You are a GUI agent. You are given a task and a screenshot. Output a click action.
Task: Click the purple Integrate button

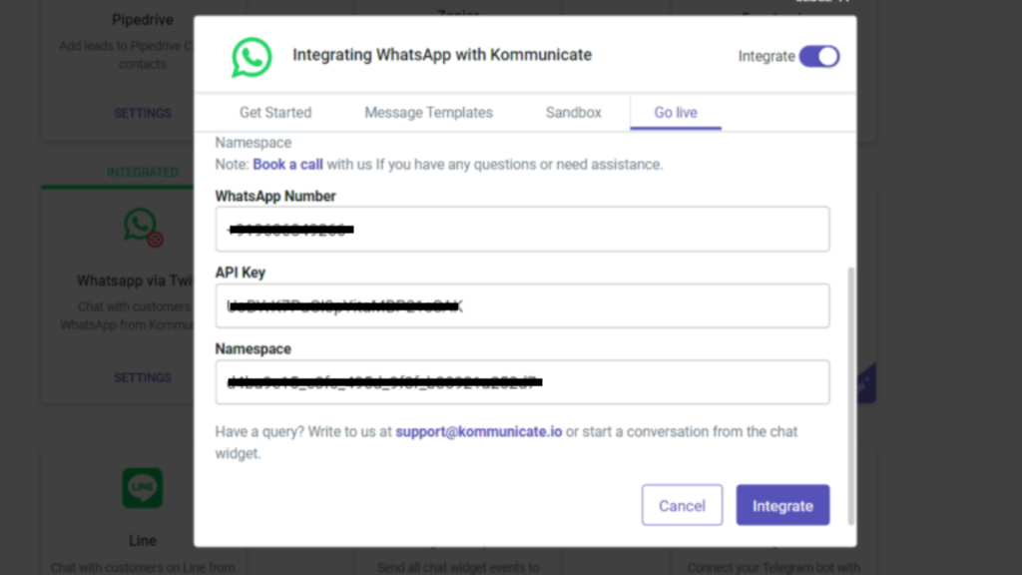[x=782, y=505]
